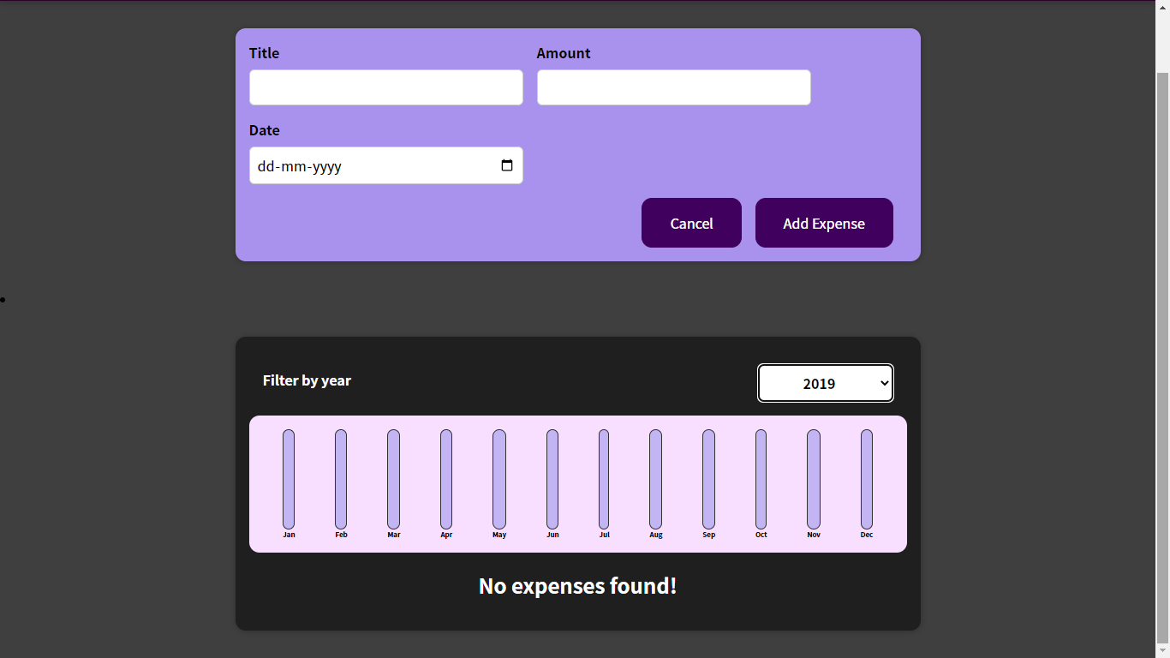Image resolution: width=1170 pixels, height=658 pixels.
Task: Click the Aug month bar
Action: pyautogui.click(x=655, y=480)
